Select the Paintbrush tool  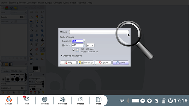31,49
